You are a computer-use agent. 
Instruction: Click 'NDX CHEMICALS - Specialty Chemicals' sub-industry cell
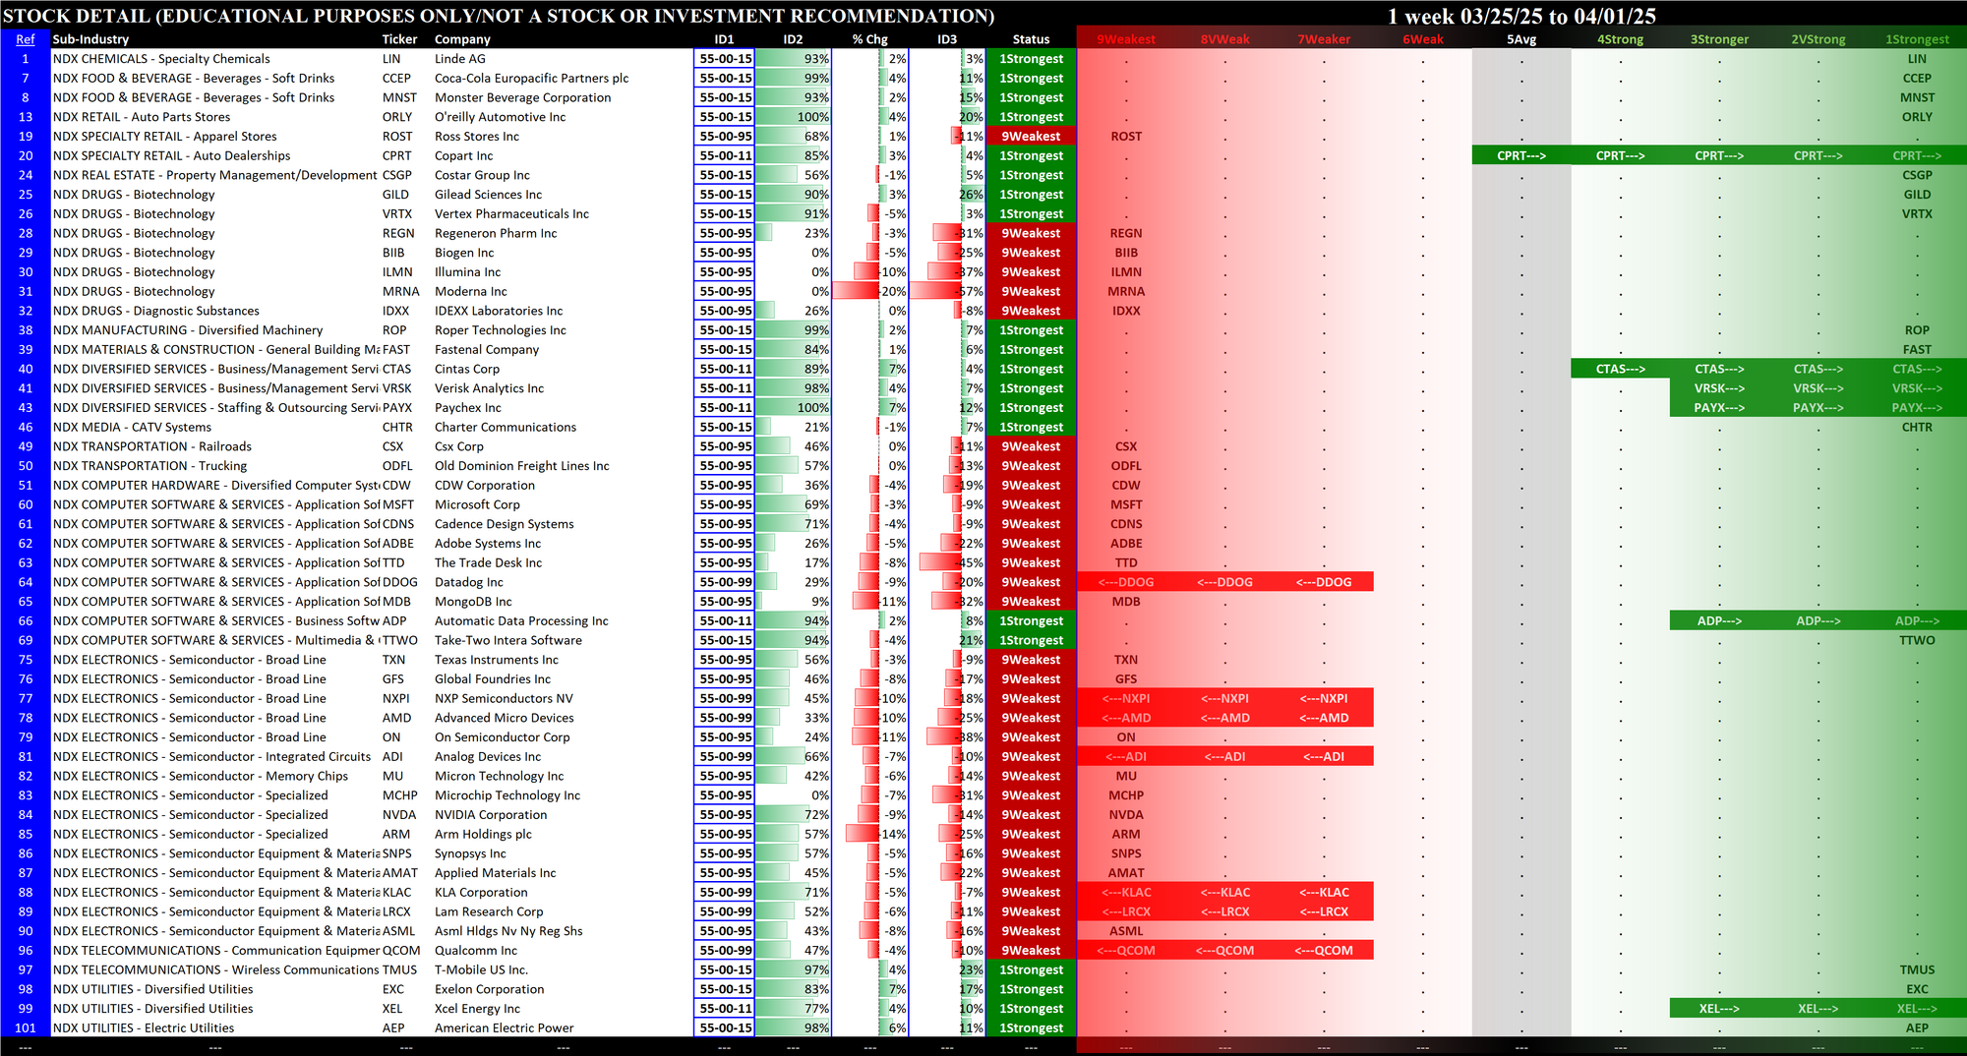161,59
